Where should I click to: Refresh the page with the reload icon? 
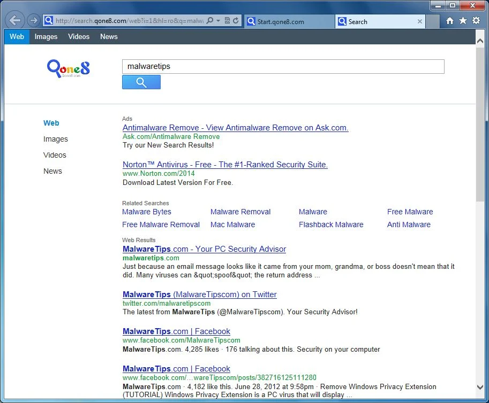coord(236,20)
